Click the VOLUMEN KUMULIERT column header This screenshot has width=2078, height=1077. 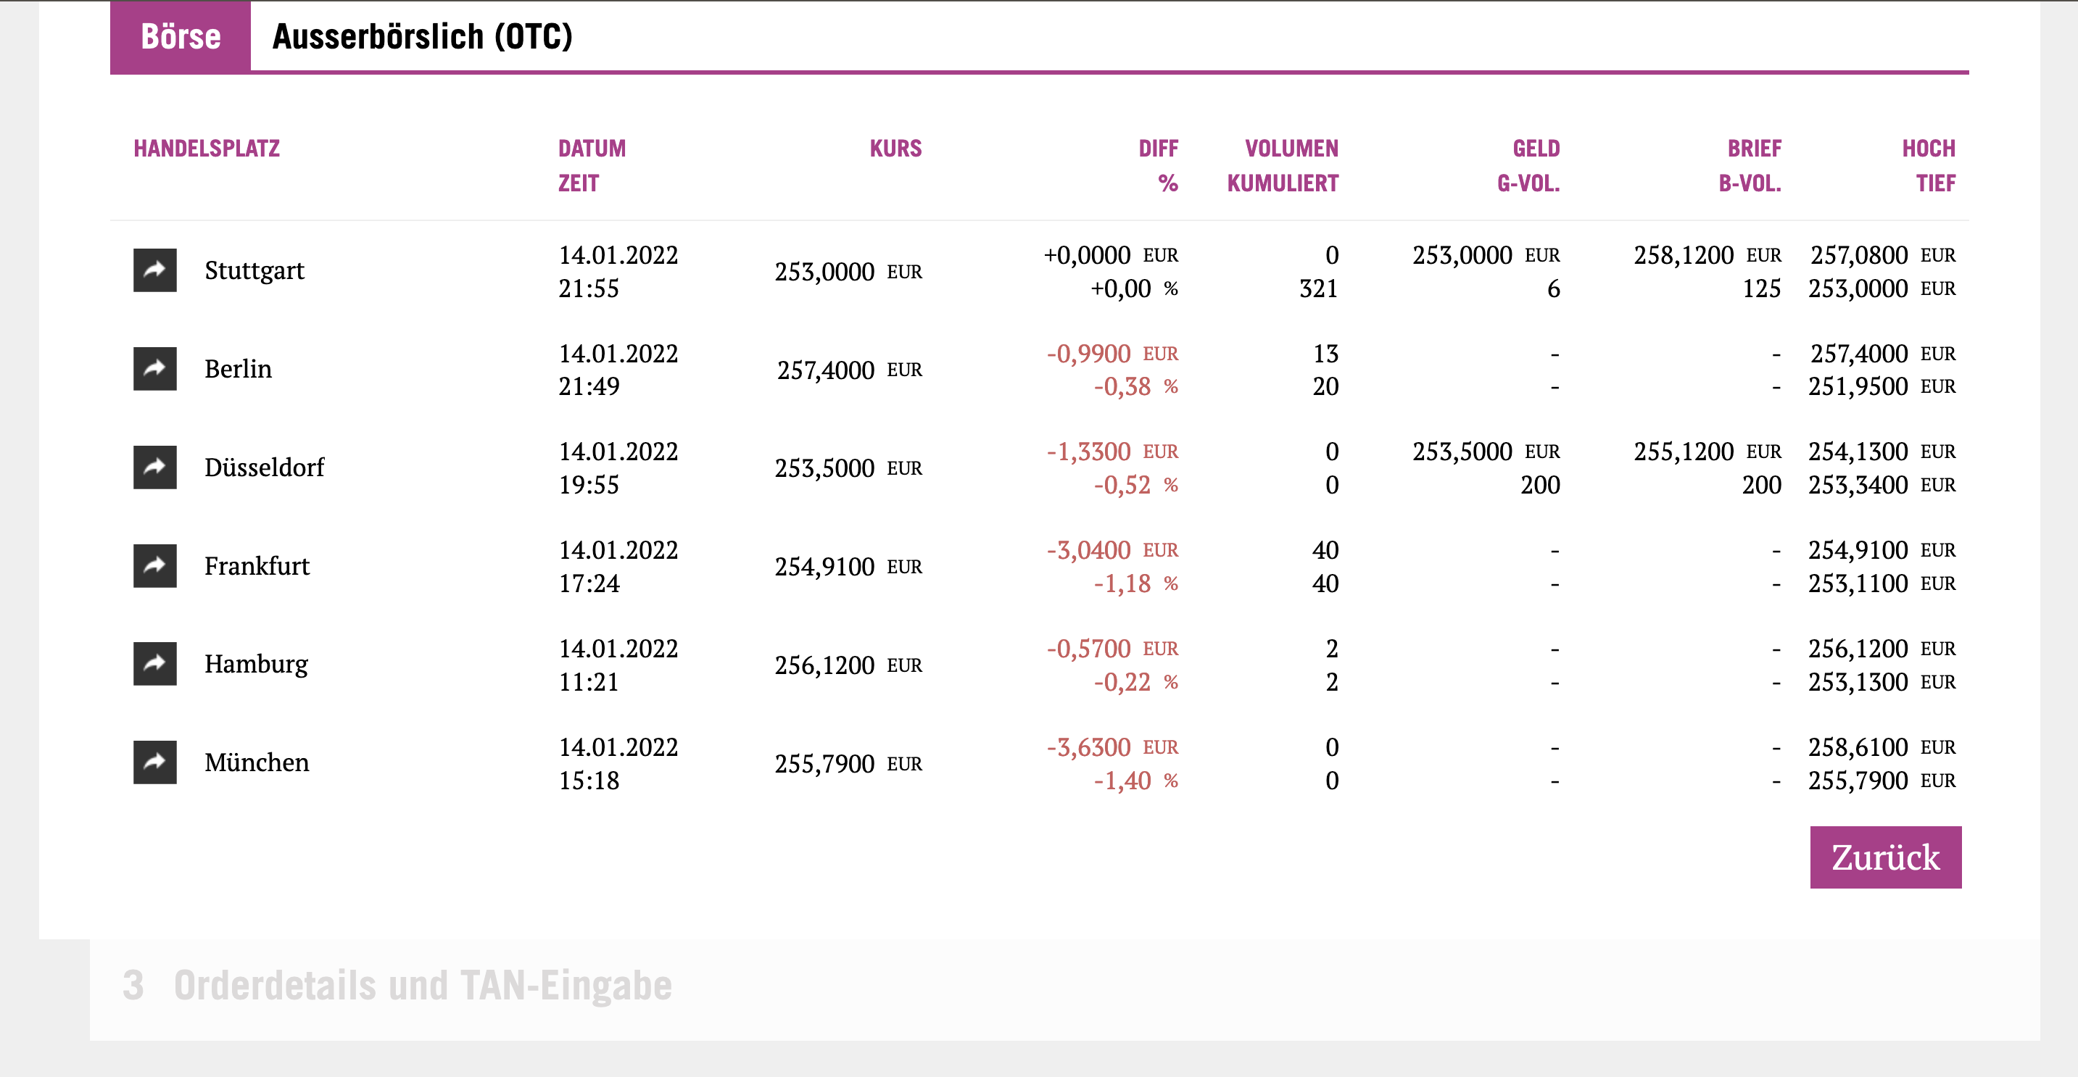tap(1283, 165)
